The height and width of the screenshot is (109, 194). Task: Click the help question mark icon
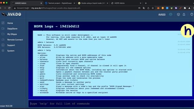click(192, 15)
